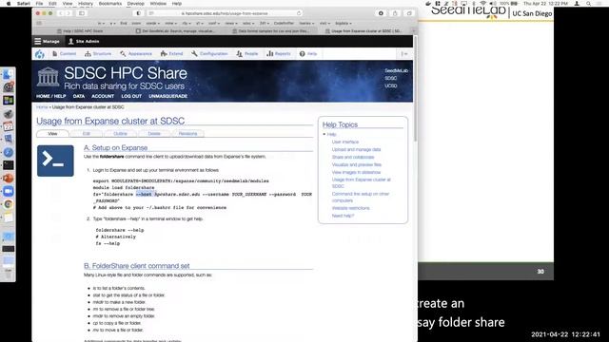609x342 pixels.
Task: Select the Outline tab
Action: (x=120, y=134)
